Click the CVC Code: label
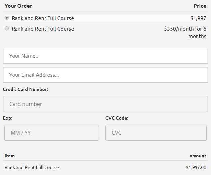 point(117,118)
